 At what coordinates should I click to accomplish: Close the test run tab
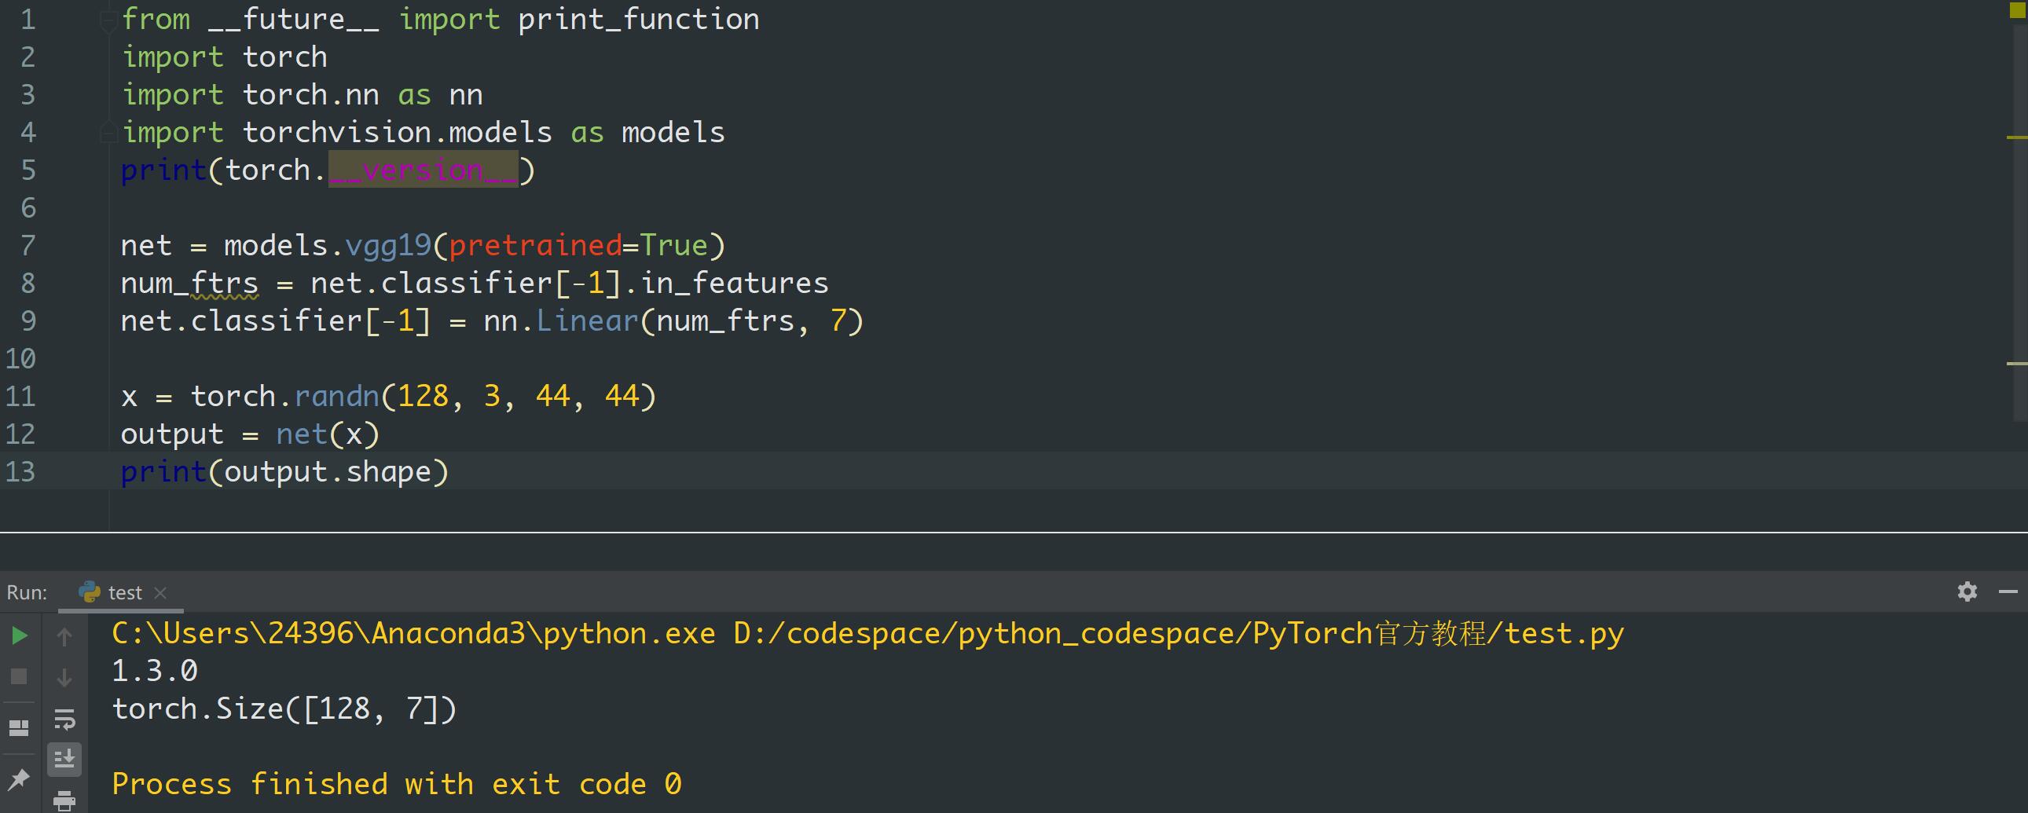pos(160,592)
